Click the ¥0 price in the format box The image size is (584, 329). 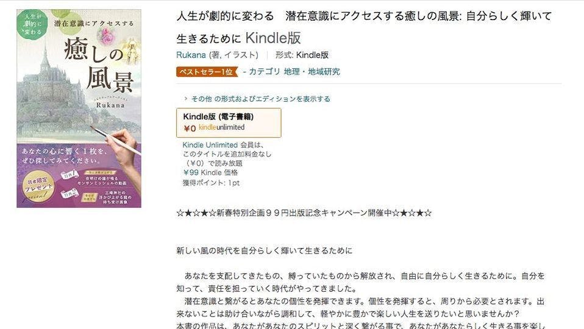coord(190,129)
